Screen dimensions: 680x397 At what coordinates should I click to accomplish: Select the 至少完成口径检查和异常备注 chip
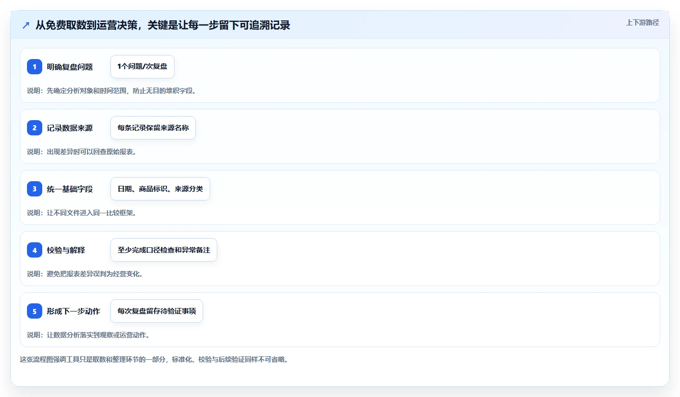coord(164,250)
